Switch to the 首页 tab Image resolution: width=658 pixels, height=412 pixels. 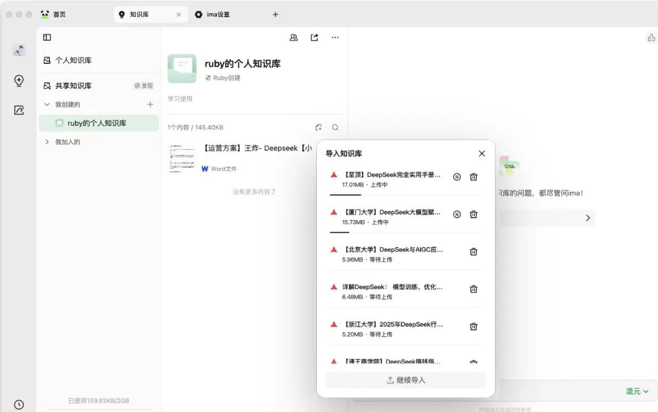pos(53,14)
